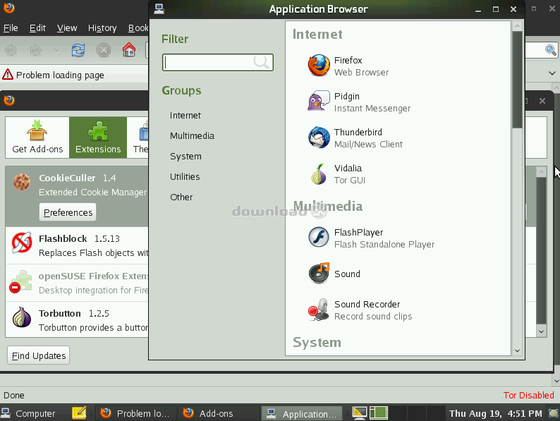Select the Utilities group filter
The image size is (560, 421).
(185, 176)
